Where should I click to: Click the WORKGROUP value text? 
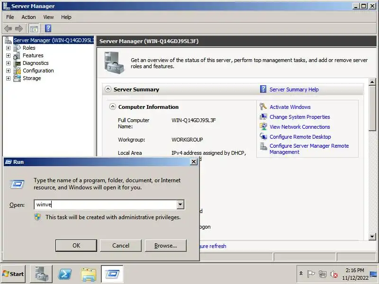click(187, 140)
